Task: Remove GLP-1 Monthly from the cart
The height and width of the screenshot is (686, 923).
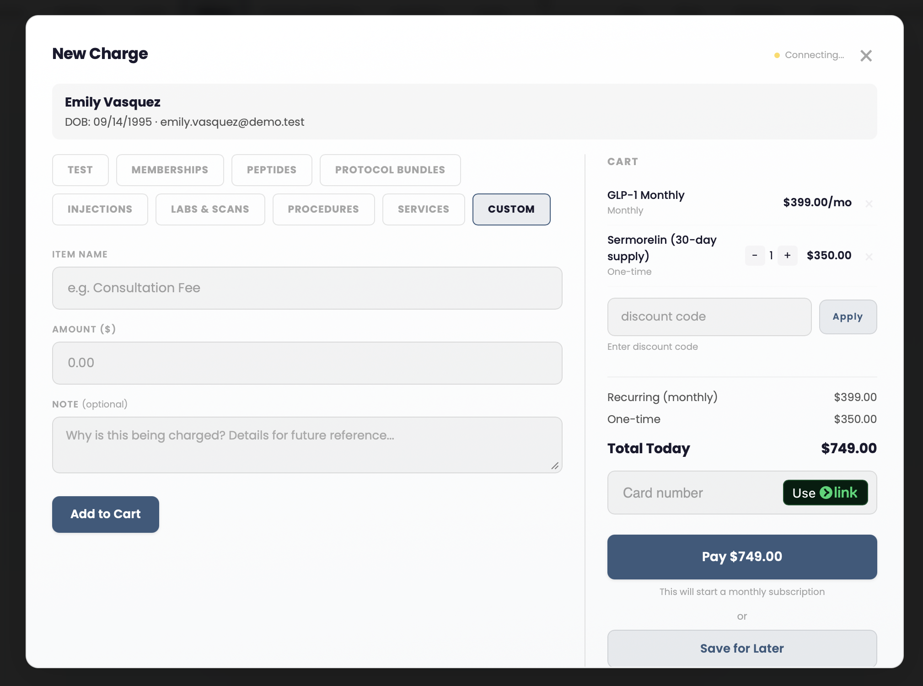Action: (x=870, y=204)
